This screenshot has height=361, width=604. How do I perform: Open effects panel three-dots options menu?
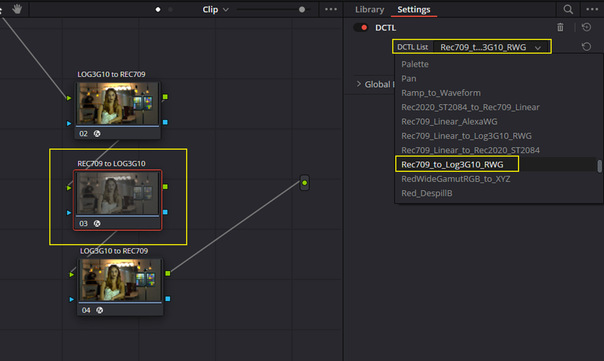pos(592,9)
